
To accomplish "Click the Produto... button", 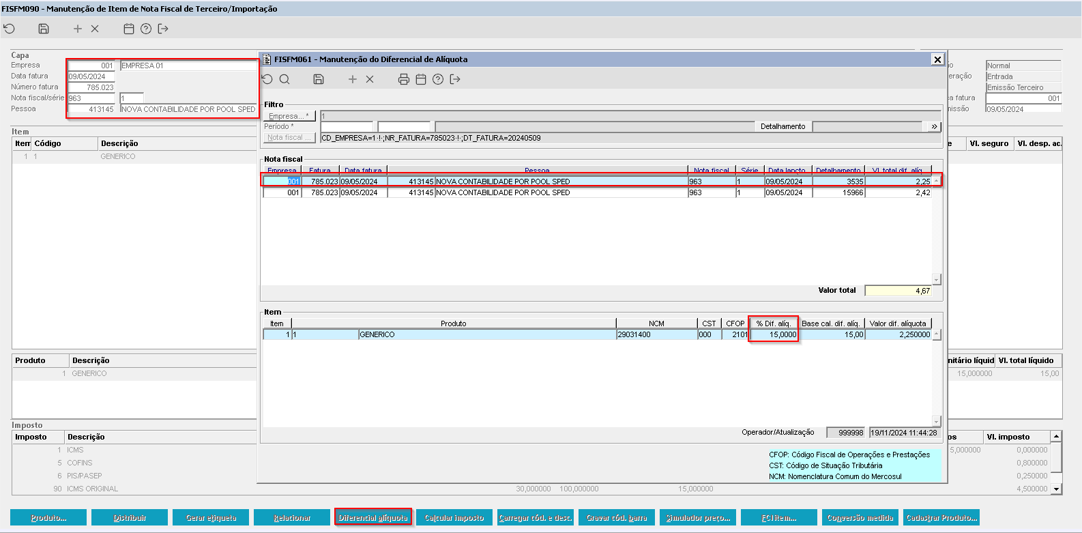I will tap(48, 518).
